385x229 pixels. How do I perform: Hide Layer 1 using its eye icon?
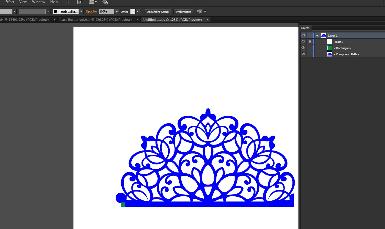303,35
